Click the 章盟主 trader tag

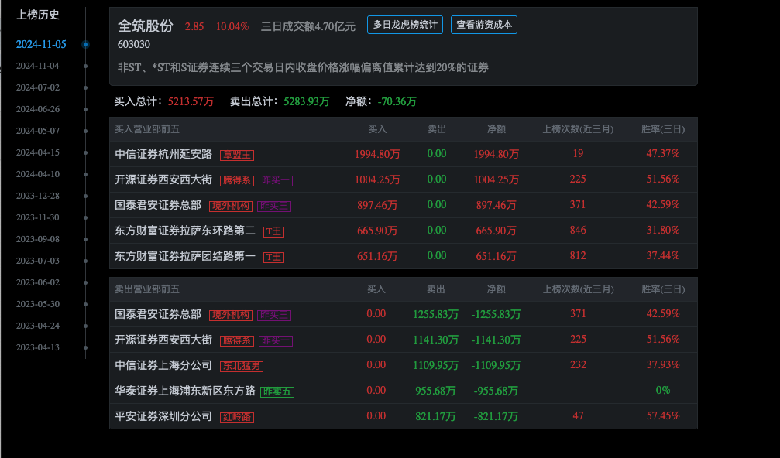(237, 155)
